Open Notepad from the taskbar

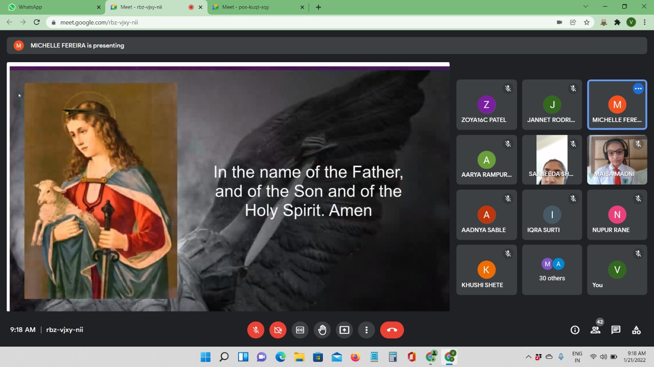pos(374,357)
